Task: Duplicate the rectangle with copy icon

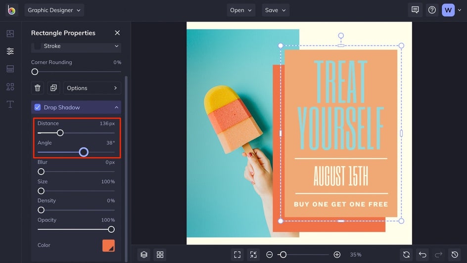Action: tap(53, 88)
